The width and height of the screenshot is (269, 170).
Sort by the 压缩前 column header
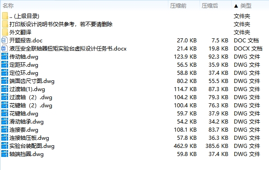tap(178, 6)
